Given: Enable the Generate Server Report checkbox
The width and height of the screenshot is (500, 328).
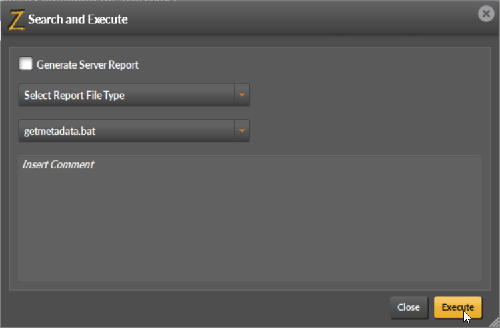Looking at the screenshot, I should pos(25,63).
